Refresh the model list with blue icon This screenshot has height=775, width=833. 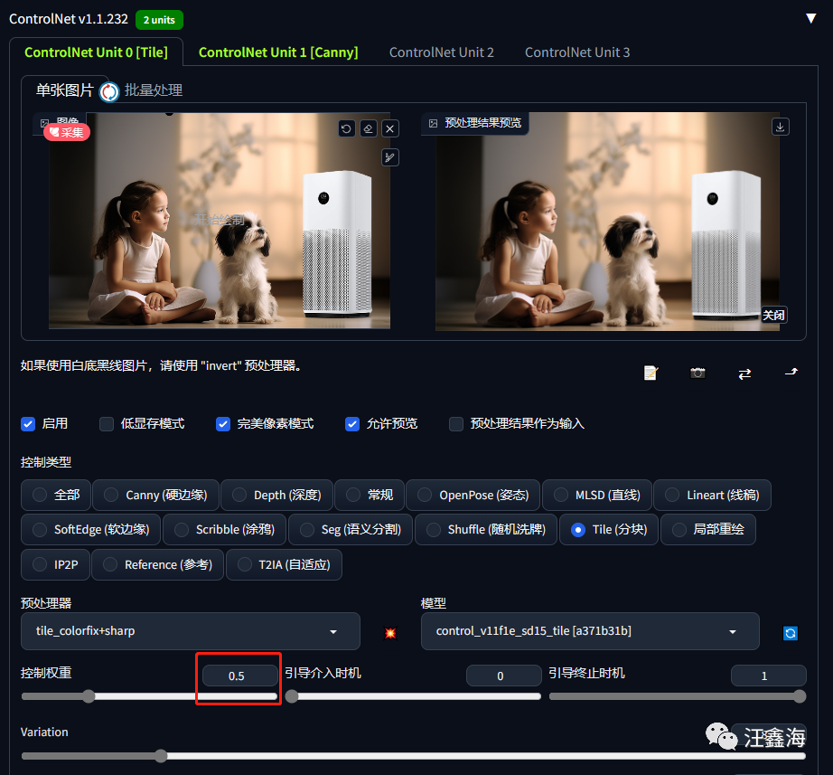pos(791,633)
